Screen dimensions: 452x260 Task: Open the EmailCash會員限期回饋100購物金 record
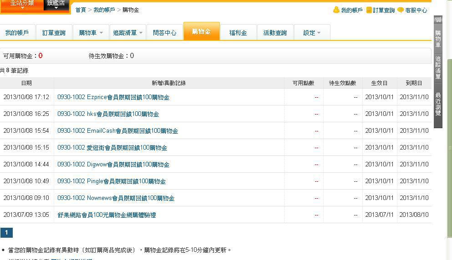tap(117, 131)
